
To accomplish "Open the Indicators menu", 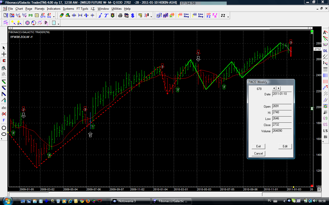I will [x=53, y=8].
